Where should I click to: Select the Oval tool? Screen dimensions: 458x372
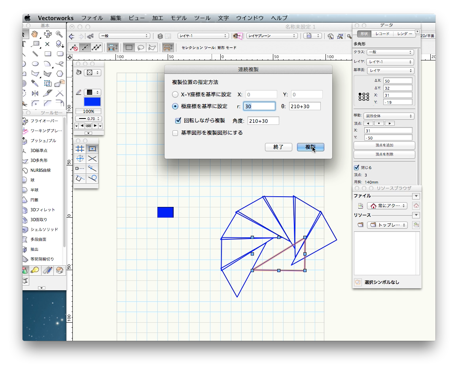35,64
